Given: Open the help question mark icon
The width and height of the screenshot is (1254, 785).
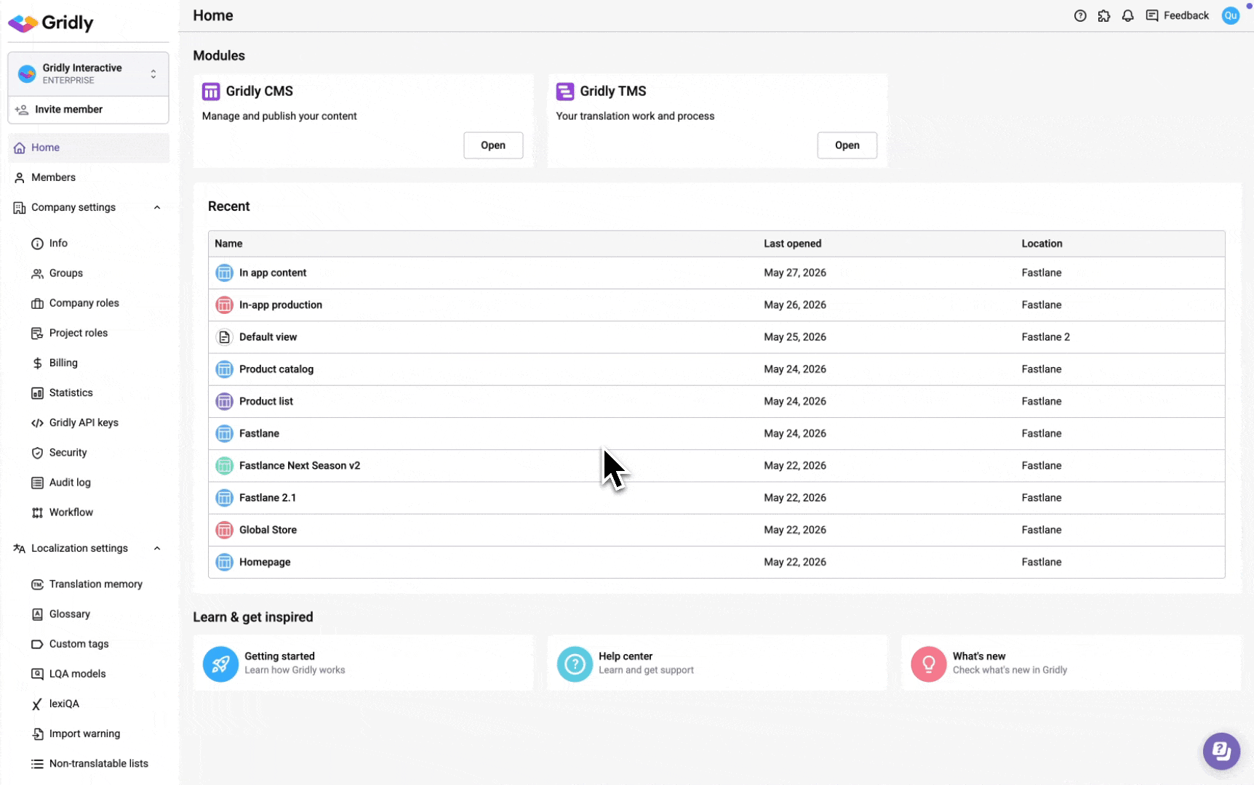Looking at the screenshot, I should tap(1080, 16).
